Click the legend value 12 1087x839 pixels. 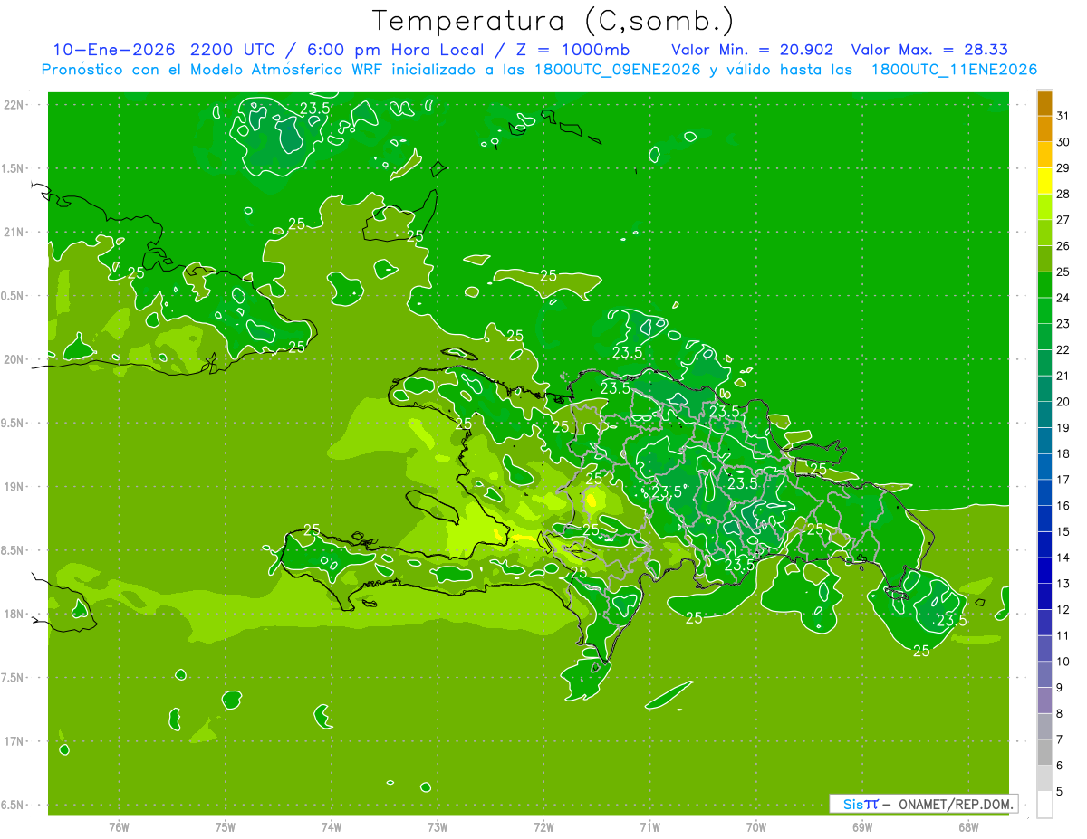coord(1063,609)
